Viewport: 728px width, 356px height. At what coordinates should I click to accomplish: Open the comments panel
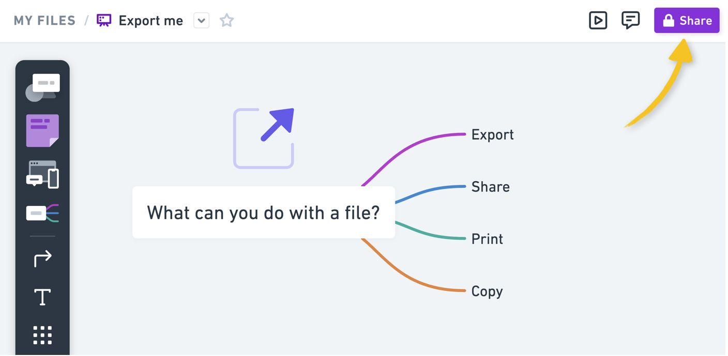(x=630, y=21)
